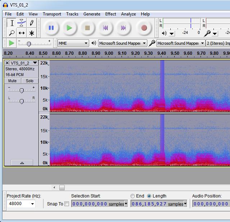Open the Analyze menu
Screen dimensions: 230x222
pos(128,14)
